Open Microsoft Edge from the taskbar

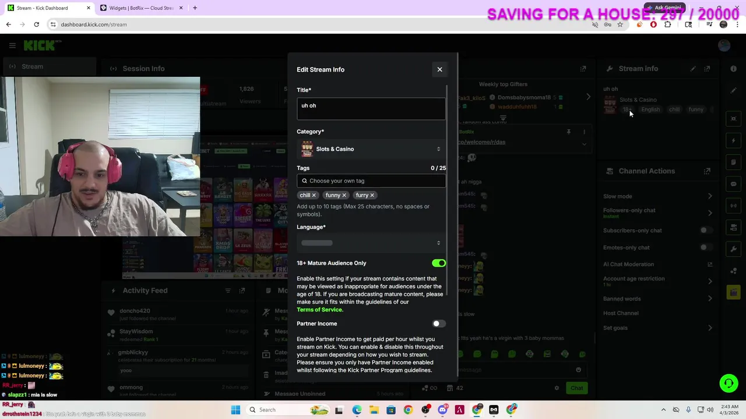point(357,410)
